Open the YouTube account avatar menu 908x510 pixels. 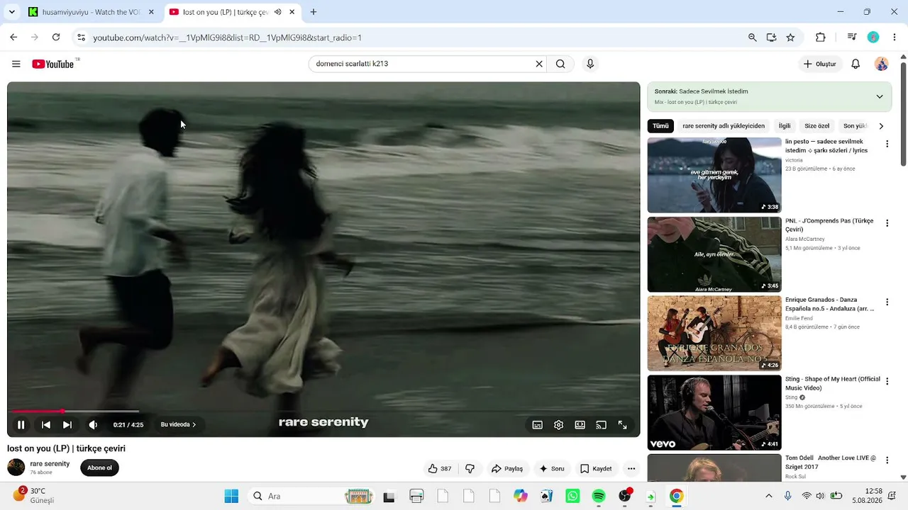pos(882,64)
